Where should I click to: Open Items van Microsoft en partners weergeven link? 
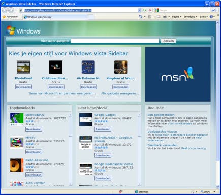[62, 93]
